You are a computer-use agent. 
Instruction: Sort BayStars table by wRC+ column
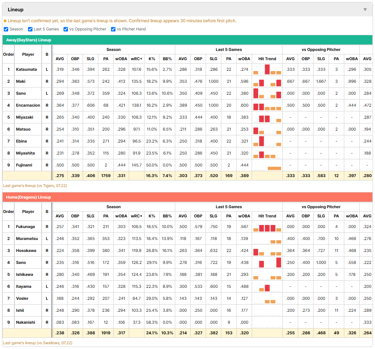pyautogui.click(x=137, y=59)
